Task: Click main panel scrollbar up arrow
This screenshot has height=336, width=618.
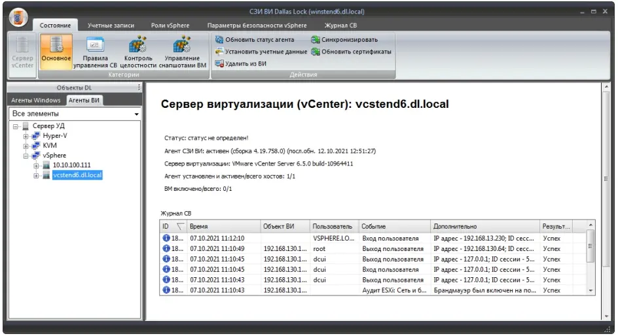Action: coord(606,86)
